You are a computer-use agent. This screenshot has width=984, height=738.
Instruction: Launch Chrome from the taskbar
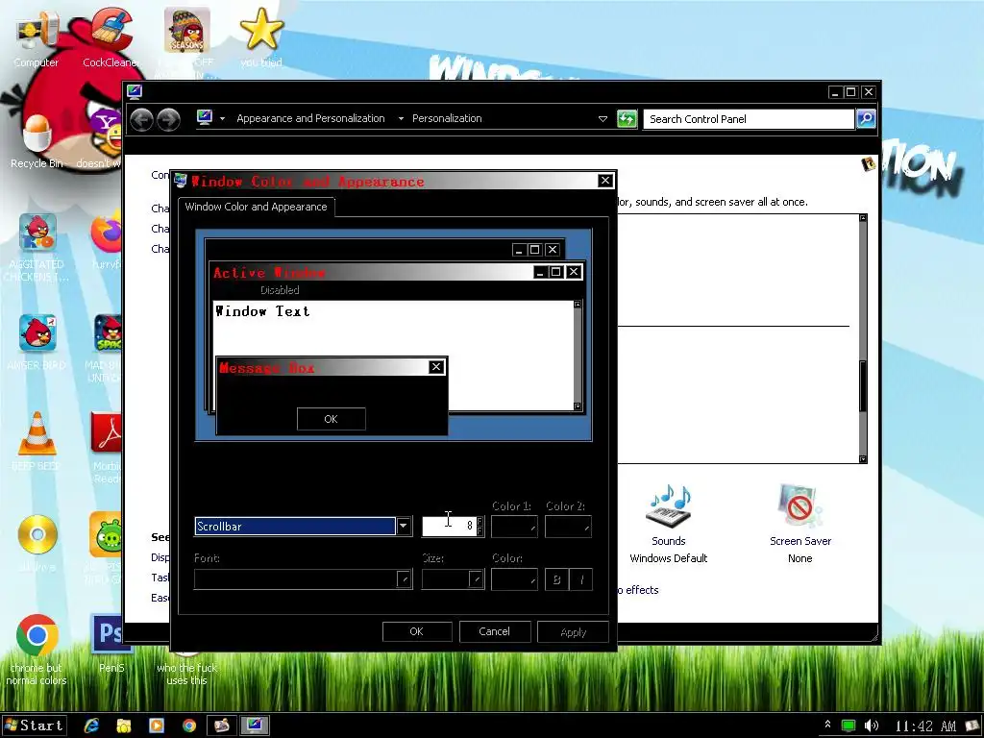(189, 726)
